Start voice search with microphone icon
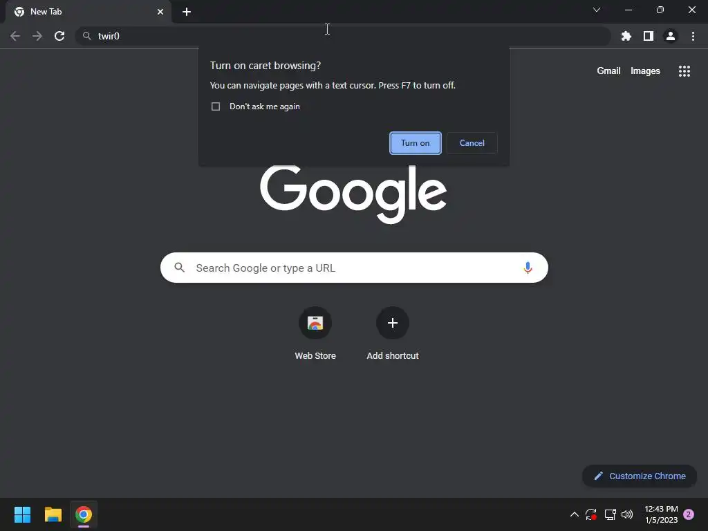Image resolution: width=708 pixels, height=531 pixels. [528, 268]
